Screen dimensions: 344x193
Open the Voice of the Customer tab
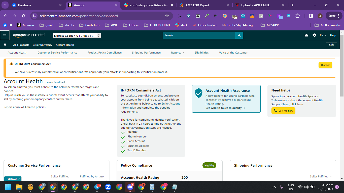(233, 53)
